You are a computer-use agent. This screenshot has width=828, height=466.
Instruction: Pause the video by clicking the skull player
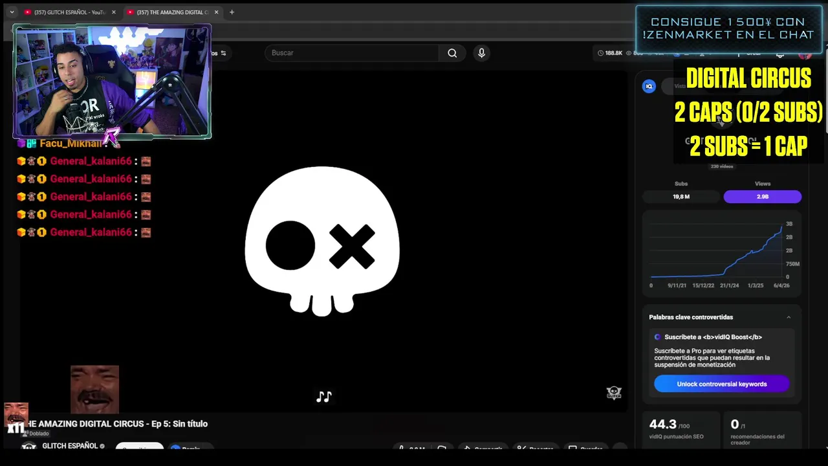pos(322,241)
